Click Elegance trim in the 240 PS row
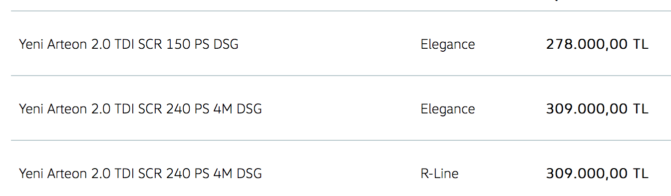 (448, 109)
